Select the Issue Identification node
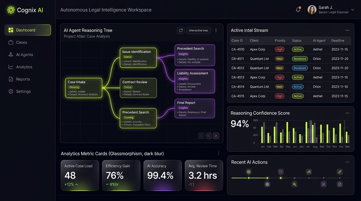The image size is (361, 201). (x=138, y=58)
